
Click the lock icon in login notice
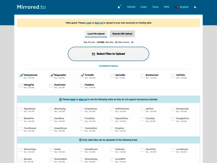(x=60, y=99)
